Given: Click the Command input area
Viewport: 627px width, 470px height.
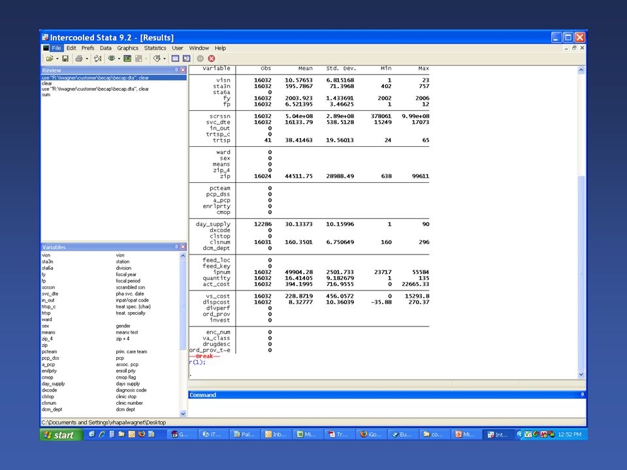Looking at the screenshot, I should coord(387,407).
